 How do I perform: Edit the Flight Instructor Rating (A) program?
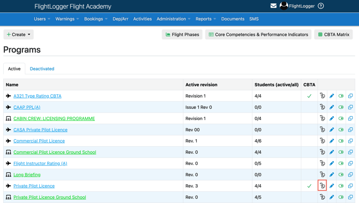point(332,163)
